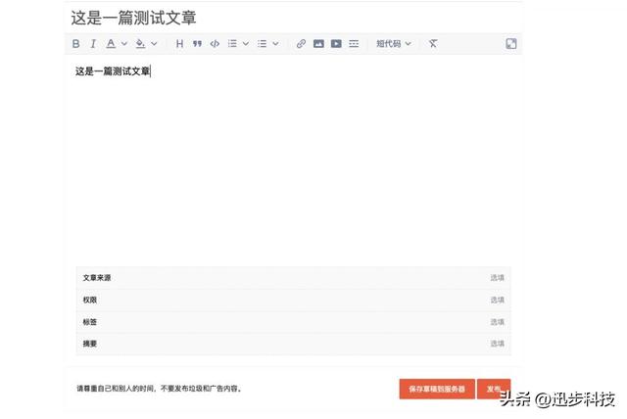Click into the article body text
The image size is (627, 419).
113,71
